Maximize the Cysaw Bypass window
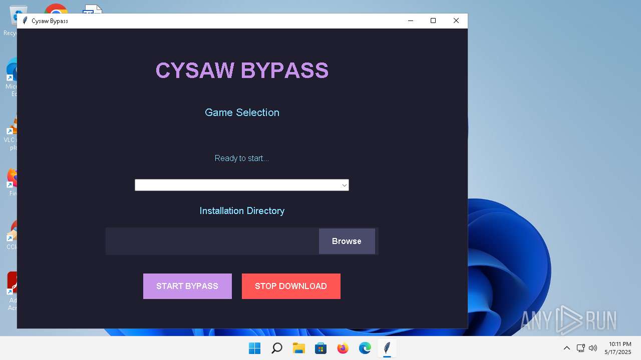The width and height of the screenshot is (641, 360). (433, 20)
